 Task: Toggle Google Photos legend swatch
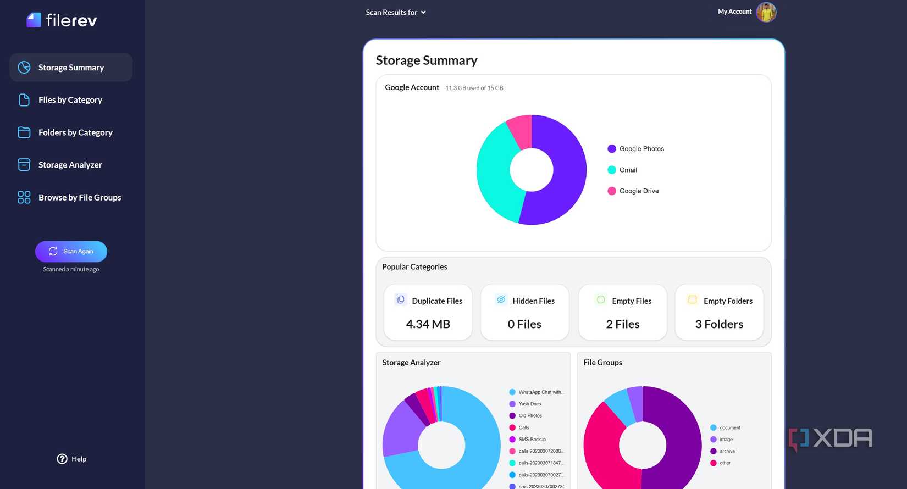click(x=612, y=149)
